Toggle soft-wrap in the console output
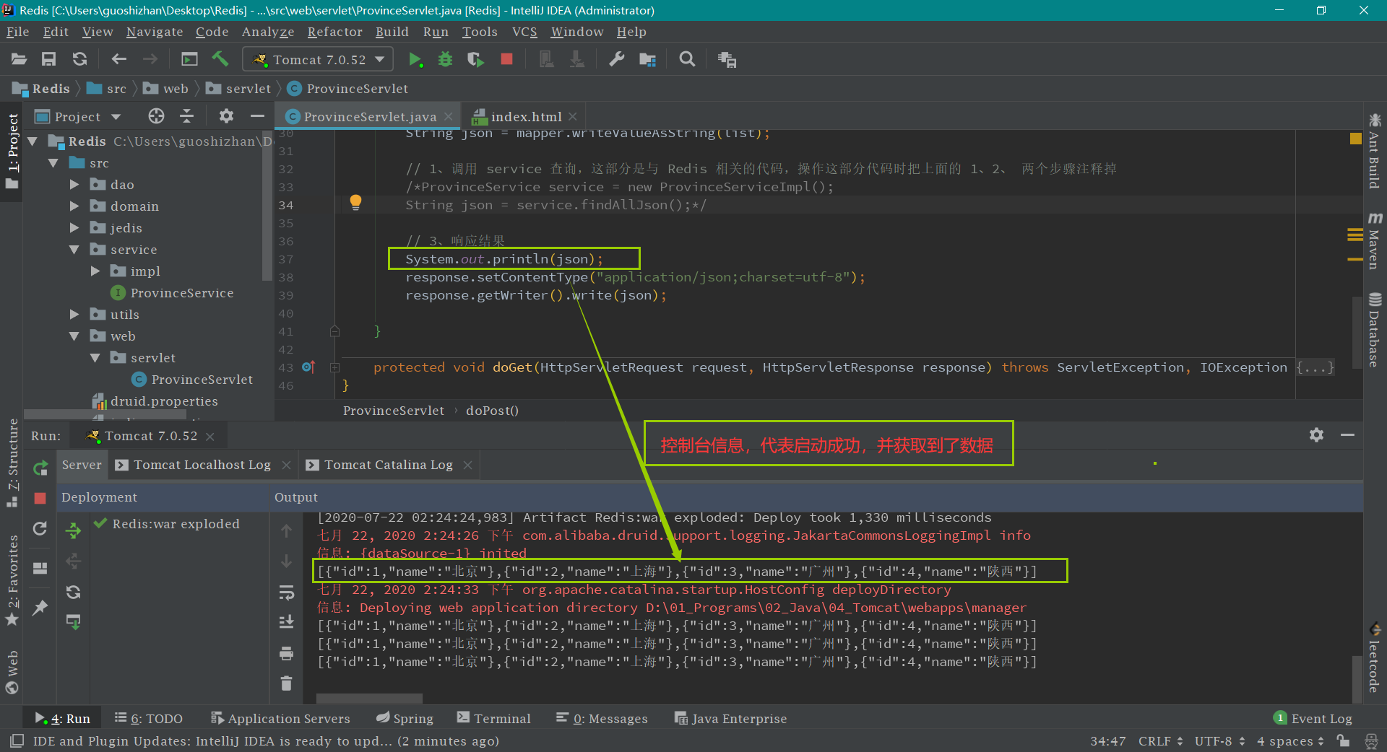 coord(287,593)
